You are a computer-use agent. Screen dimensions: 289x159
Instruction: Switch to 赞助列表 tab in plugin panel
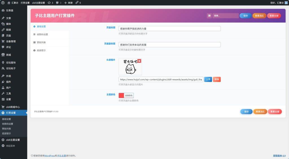coord(50,42)
